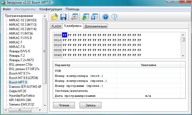Click tree panel scroll down arrow
Viewport: 192px width, 115px height.
click(x=45, y=105)
